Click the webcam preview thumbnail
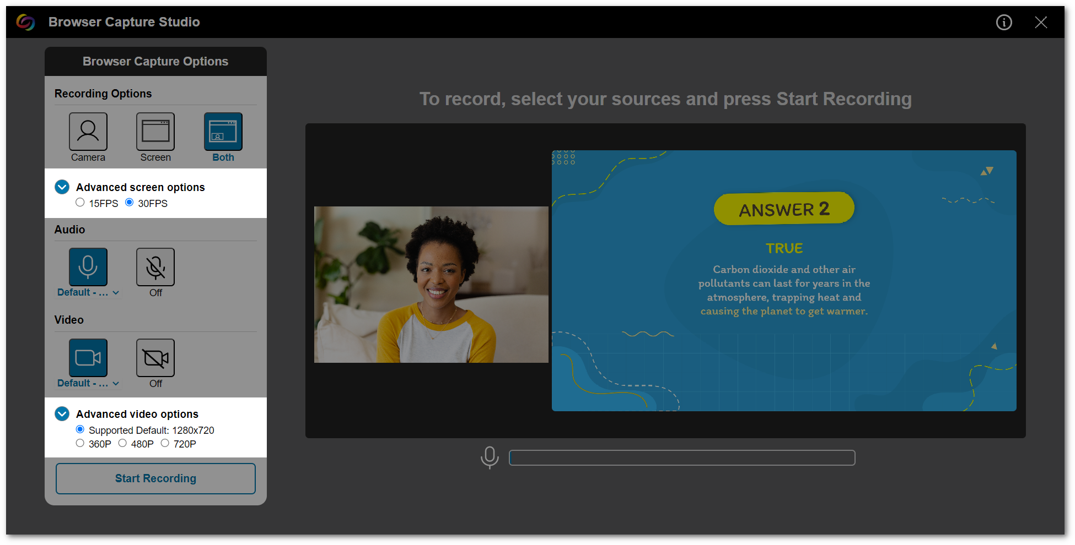The height and width of the screenshot is (545, 1075). coord(431,285)
